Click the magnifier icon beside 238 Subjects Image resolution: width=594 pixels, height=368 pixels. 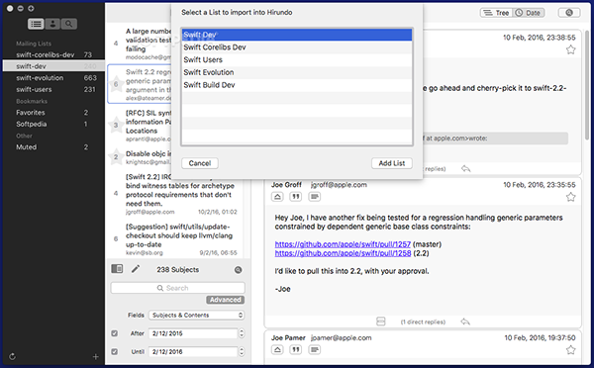[x=238, y=269]
